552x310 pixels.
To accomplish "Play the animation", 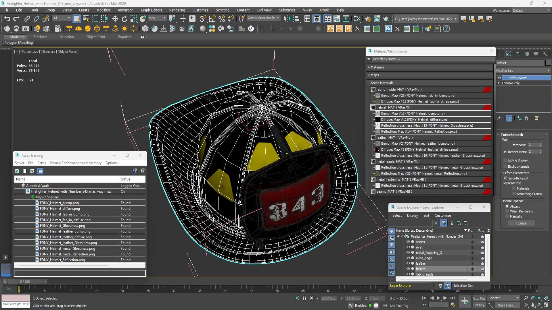I will 438,298.
